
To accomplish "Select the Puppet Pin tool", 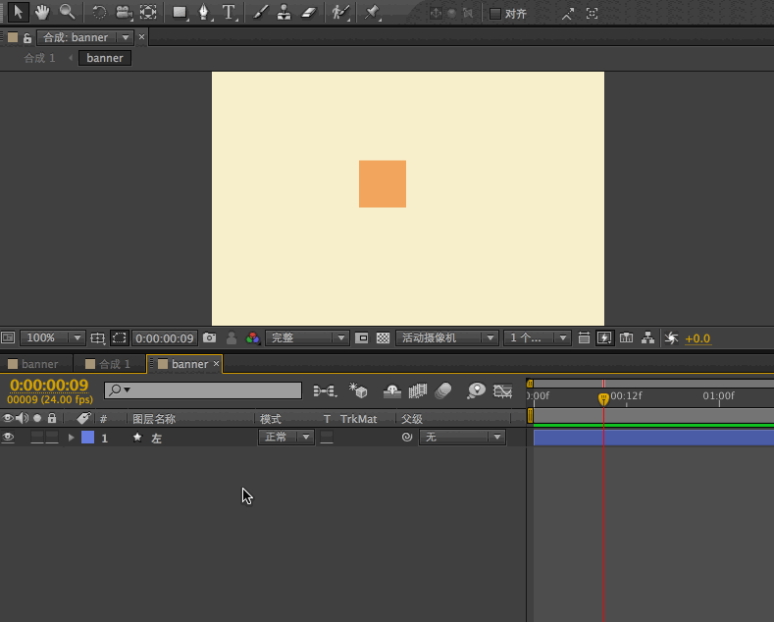I will tap(372, 13).
